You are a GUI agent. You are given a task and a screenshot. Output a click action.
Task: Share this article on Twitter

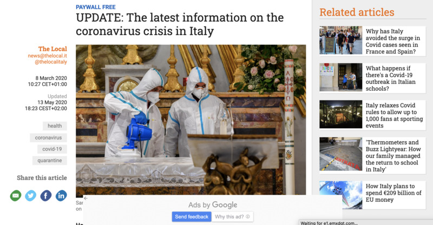point(31,196)
